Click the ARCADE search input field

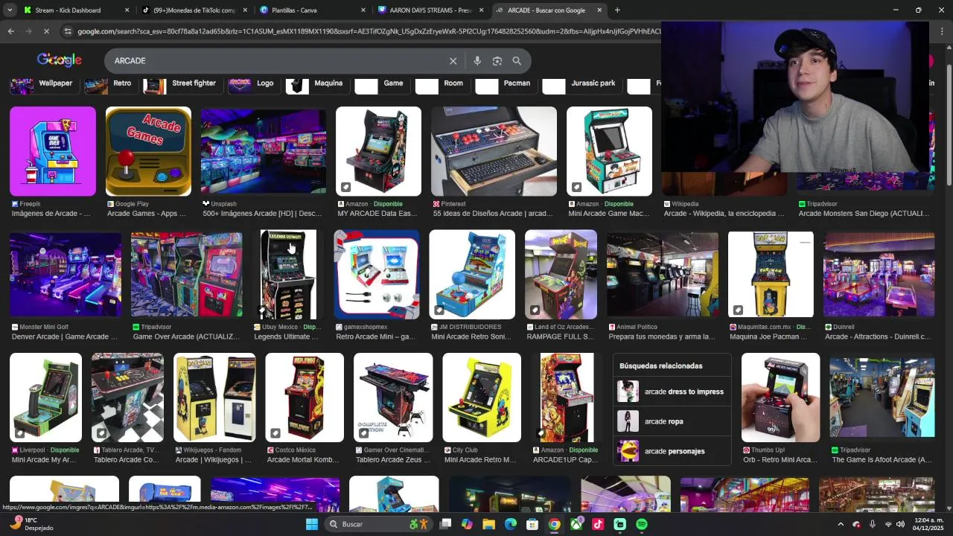point(275,61)
